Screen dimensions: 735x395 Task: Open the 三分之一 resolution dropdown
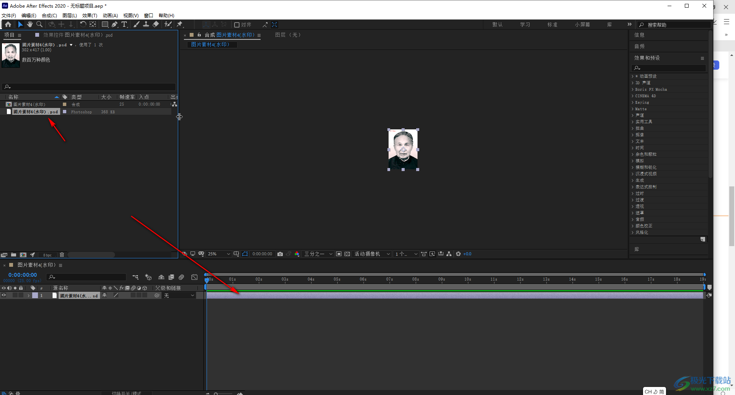(318, 254)
